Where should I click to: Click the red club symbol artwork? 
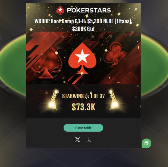click(115, 54)
